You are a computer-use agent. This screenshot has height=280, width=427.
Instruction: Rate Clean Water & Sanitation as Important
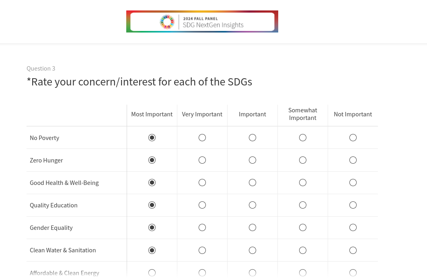253,250
